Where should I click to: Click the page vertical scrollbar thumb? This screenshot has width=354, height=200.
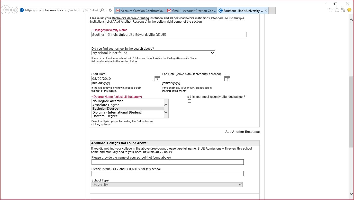pos(351,112)
